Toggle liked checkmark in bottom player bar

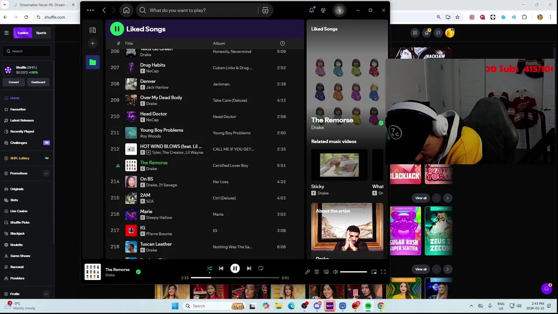pyautogui.click(x=138, y=272)
